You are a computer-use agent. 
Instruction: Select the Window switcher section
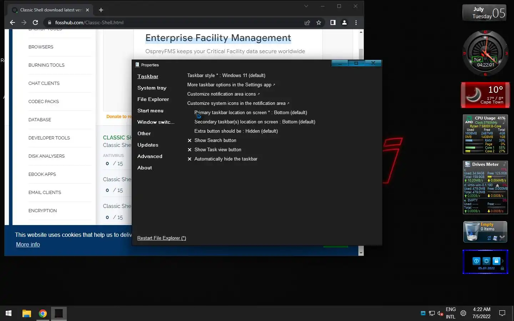tap(156, 122)
